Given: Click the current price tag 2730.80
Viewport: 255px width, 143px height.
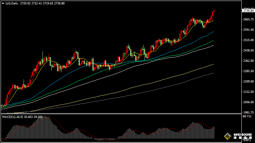Looking at the screenshot, I should point(248,11).
